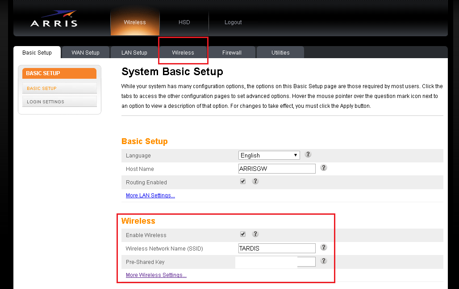The width and height of the screenshot is (459, 289).
Task: Click the Host Name input field
Action: [x=277, y=169]
